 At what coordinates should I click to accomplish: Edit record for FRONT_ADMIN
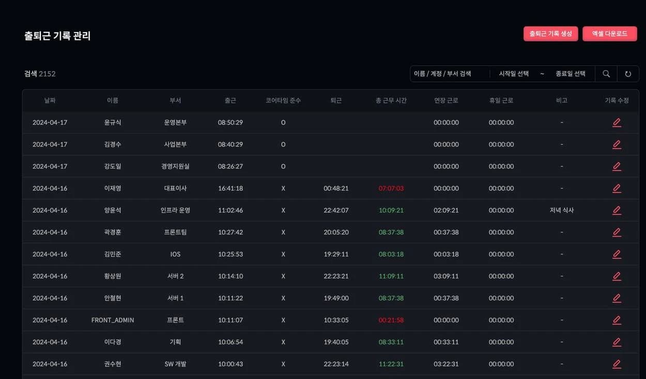pyautogui.click(x=617, y=320)
